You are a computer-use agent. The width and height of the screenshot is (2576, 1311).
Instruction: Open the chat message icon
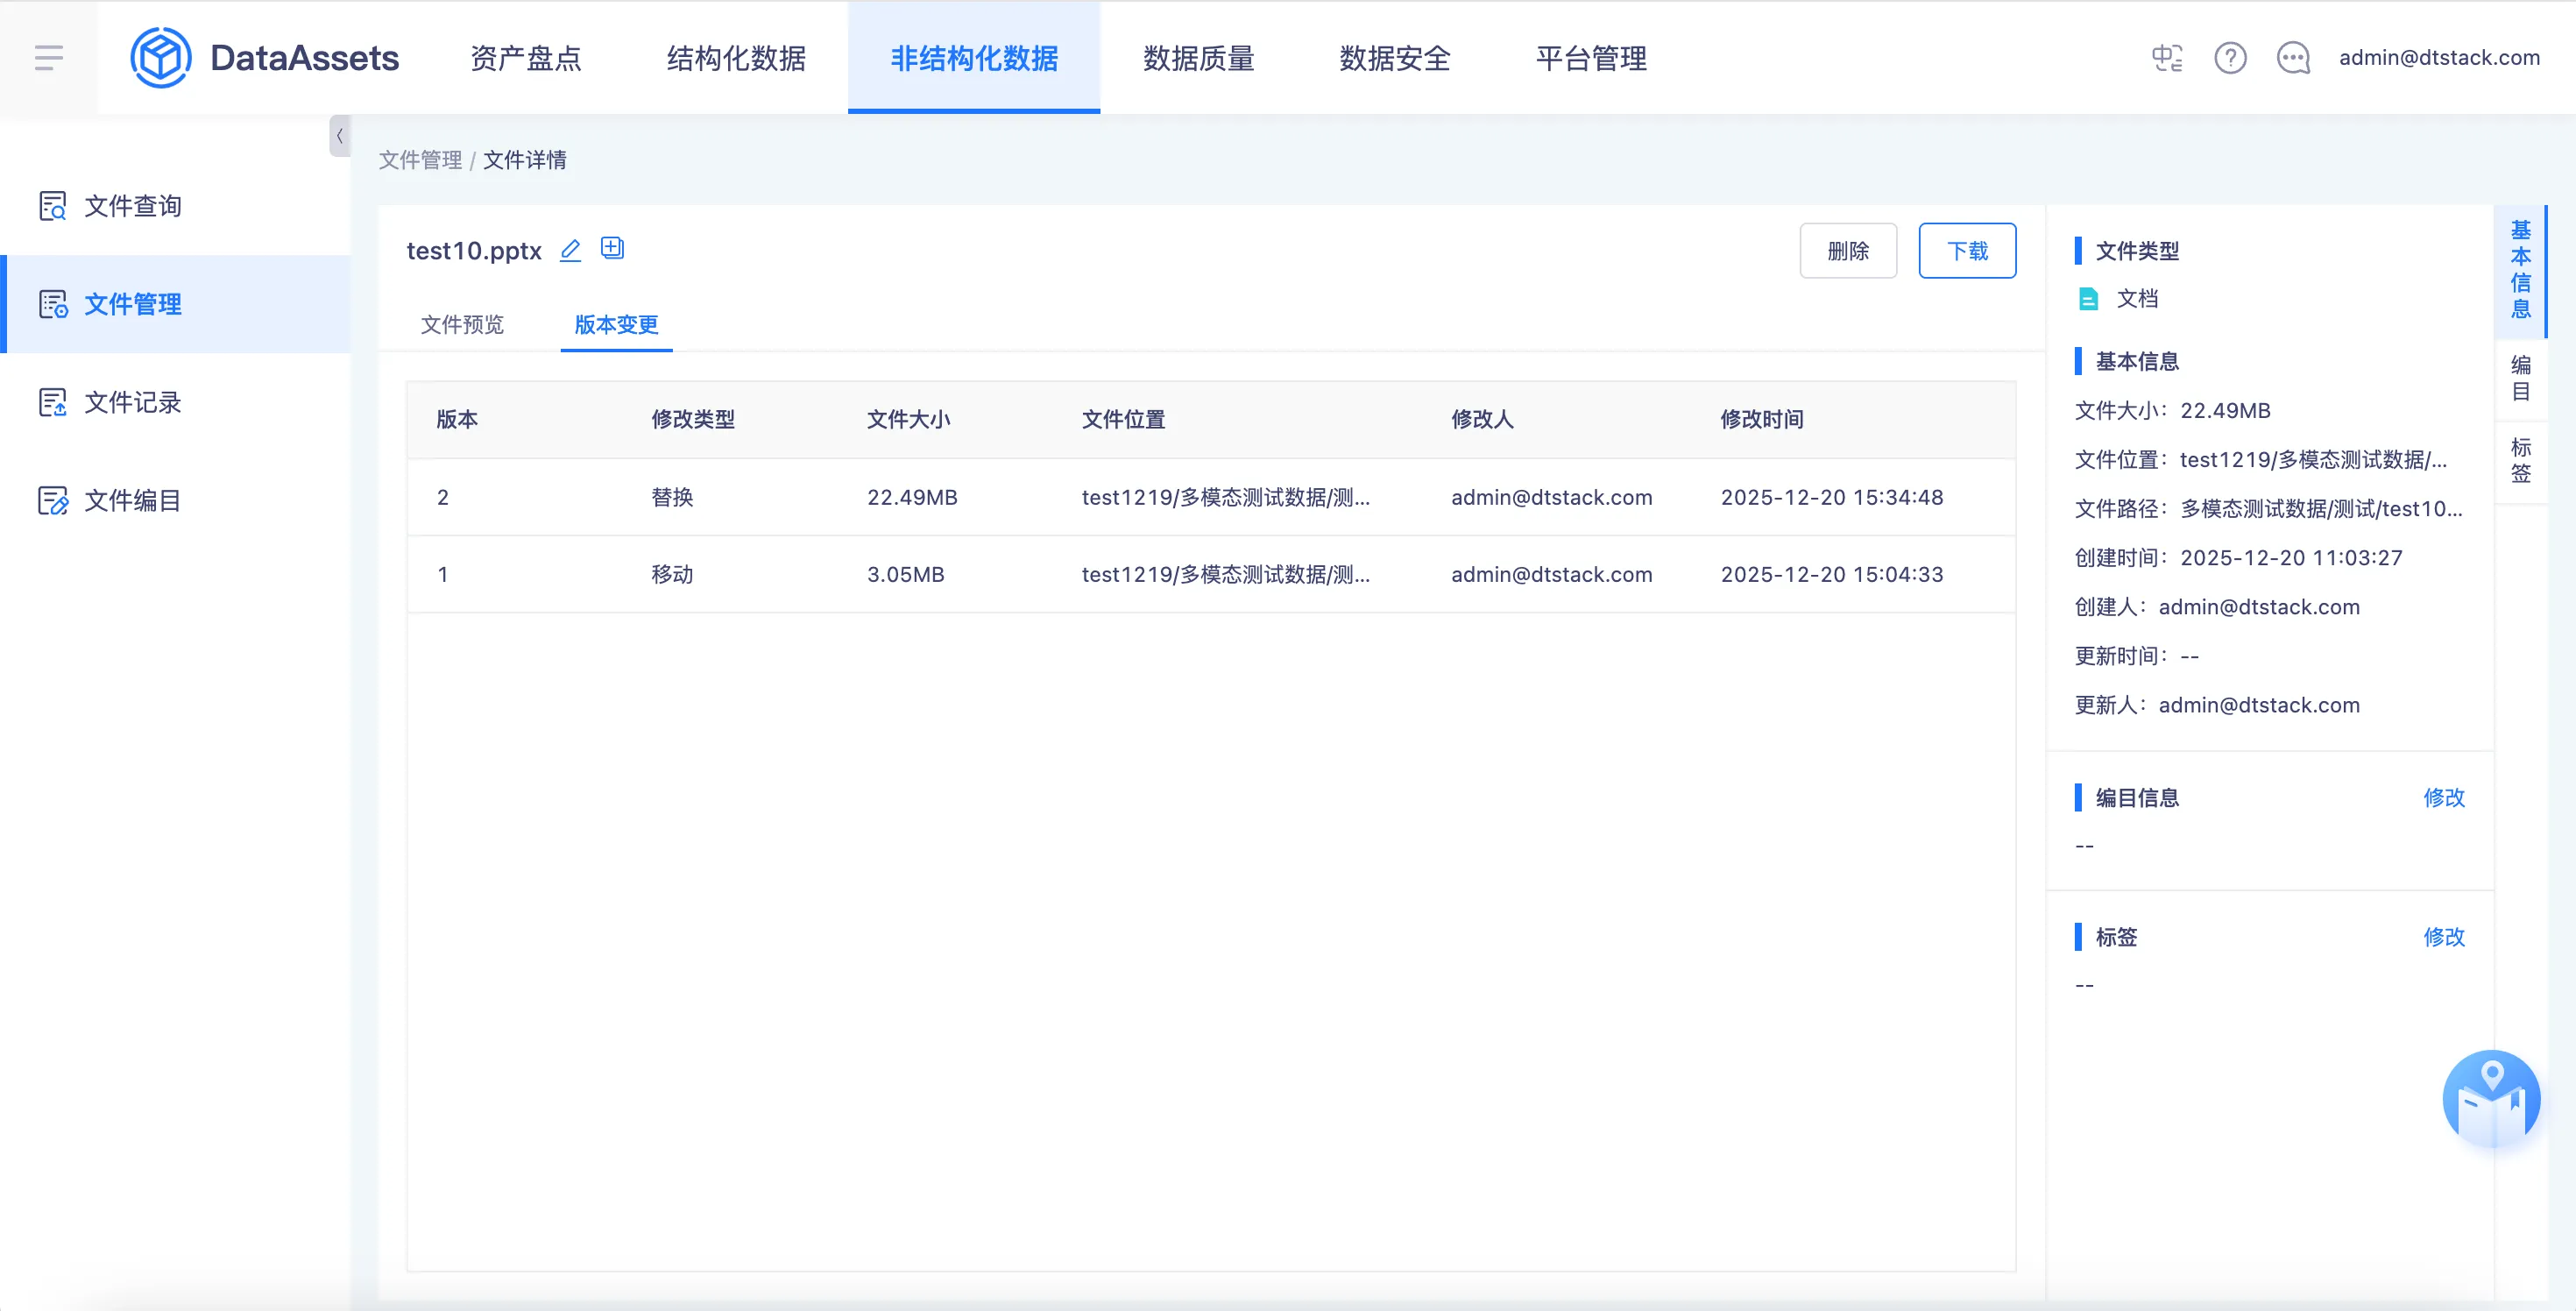coord(2293,58)
